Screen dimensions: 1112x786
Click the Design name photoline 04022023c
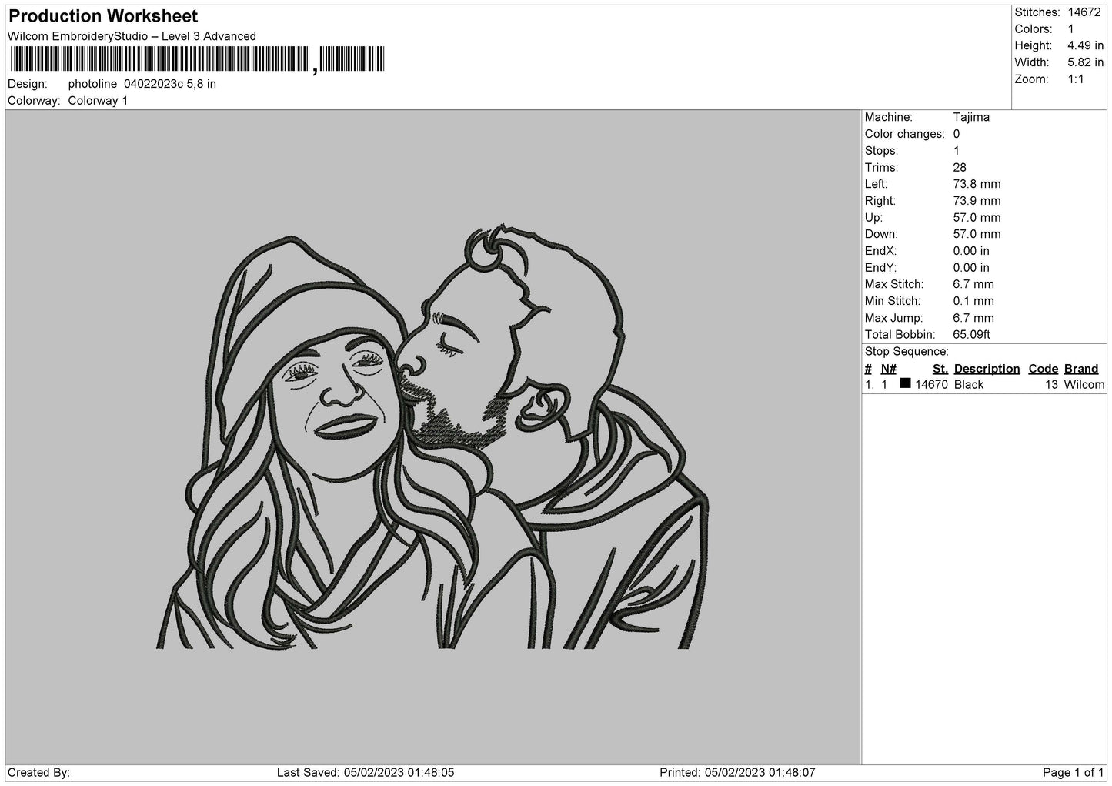(x=125, y=84)
